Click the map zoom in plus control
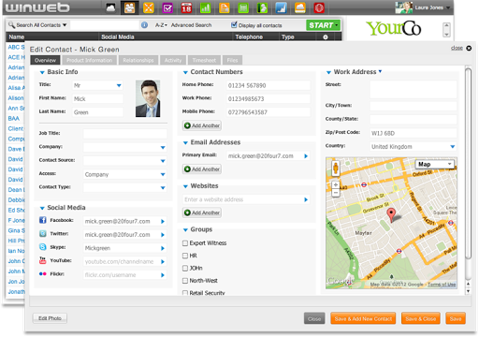This screenshot has height=337, width=479. pos(336,184)
